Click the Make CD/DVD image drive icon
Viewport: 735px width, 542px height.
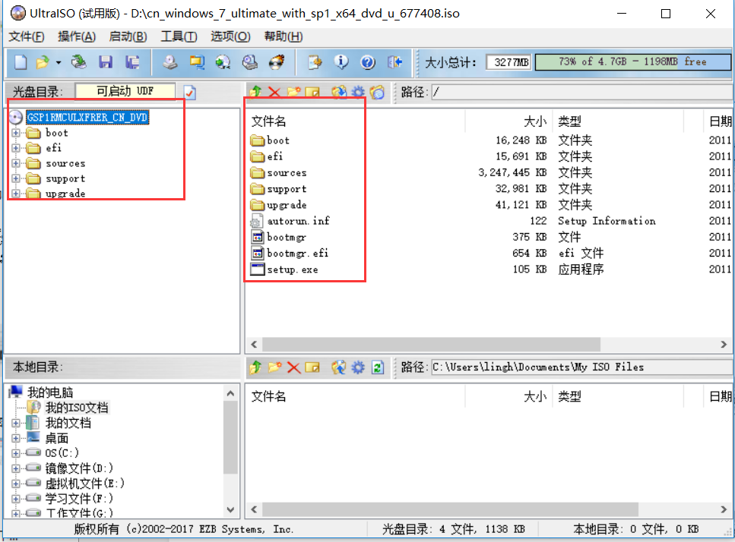(170, 62)
